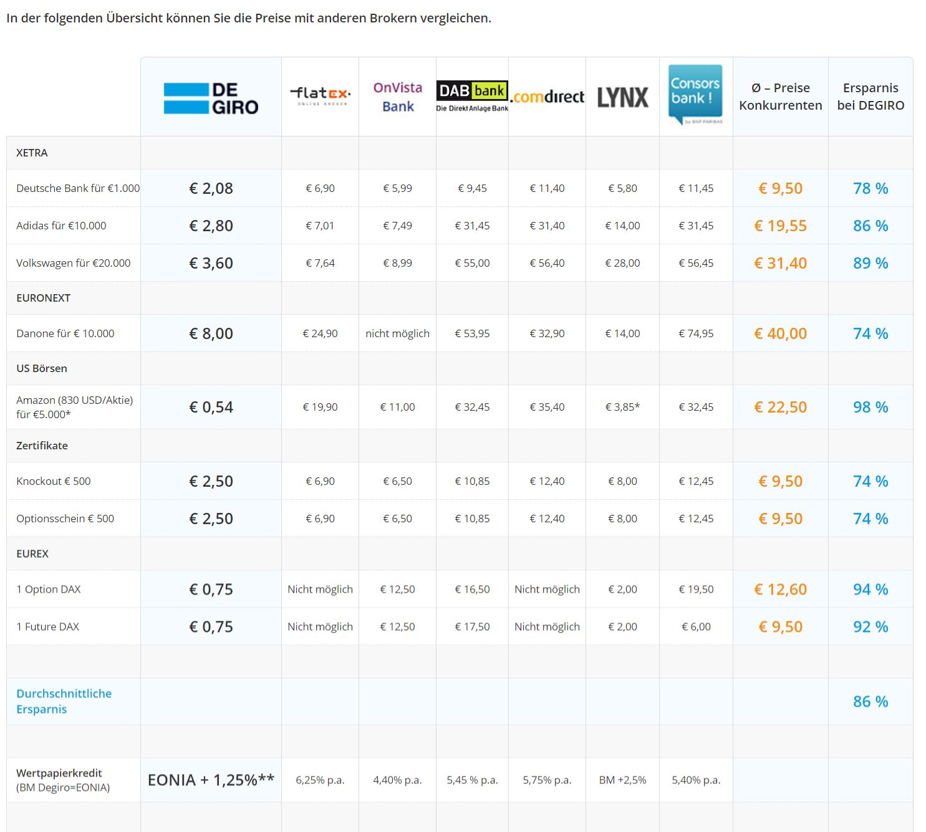Viewport: 926px width, 832px height.
Task: Click Consorsbank credit rate 5,40% p.a.
Action: (696, 780)
